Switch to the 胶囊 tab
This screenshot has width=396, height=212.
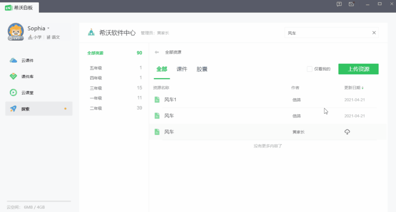click(x=202, y=69)
